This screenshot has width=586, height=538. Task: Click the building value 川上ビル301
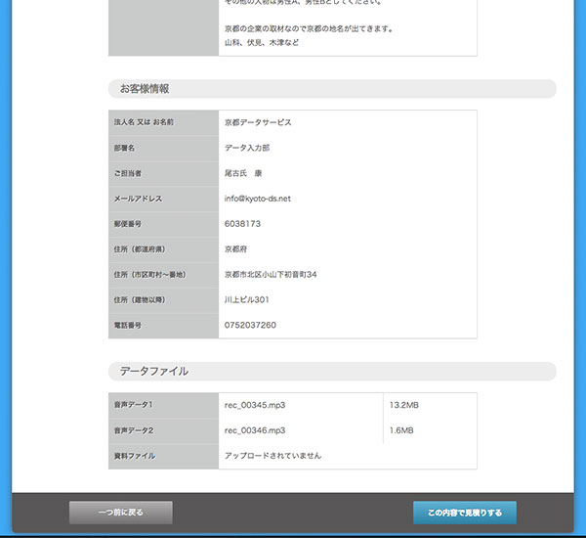point(246,300)
